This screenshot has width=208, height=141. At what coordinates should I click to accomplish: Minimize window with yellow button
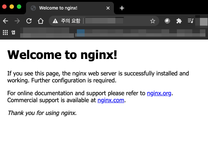click(12, 7)
